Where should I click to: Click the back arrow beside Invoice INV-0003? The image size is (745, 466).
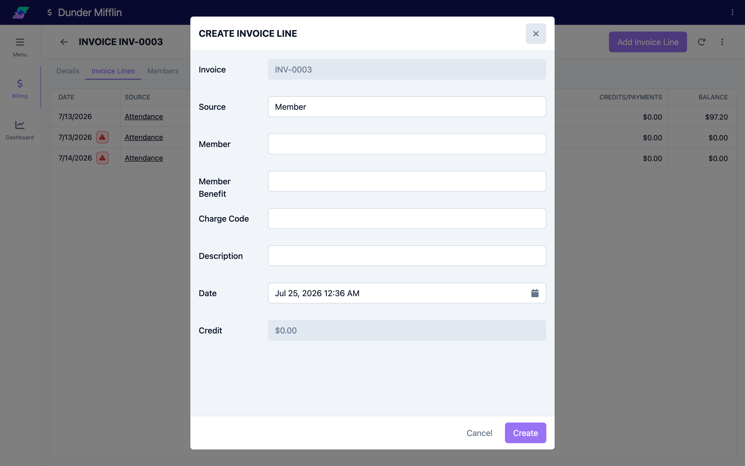[x=64, y=42]
